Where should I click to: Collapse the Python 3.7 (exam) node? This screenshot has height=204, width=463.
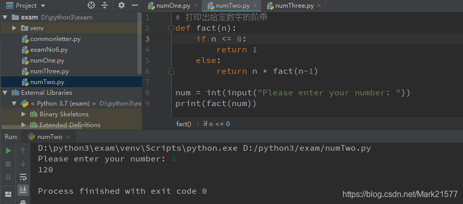click(x=14, y=104)
